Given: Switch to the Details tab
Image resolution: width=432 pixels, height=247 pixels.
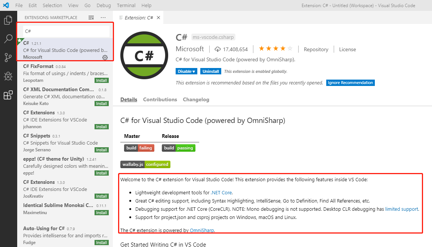Looking at the screenshot, I should 129,99.
